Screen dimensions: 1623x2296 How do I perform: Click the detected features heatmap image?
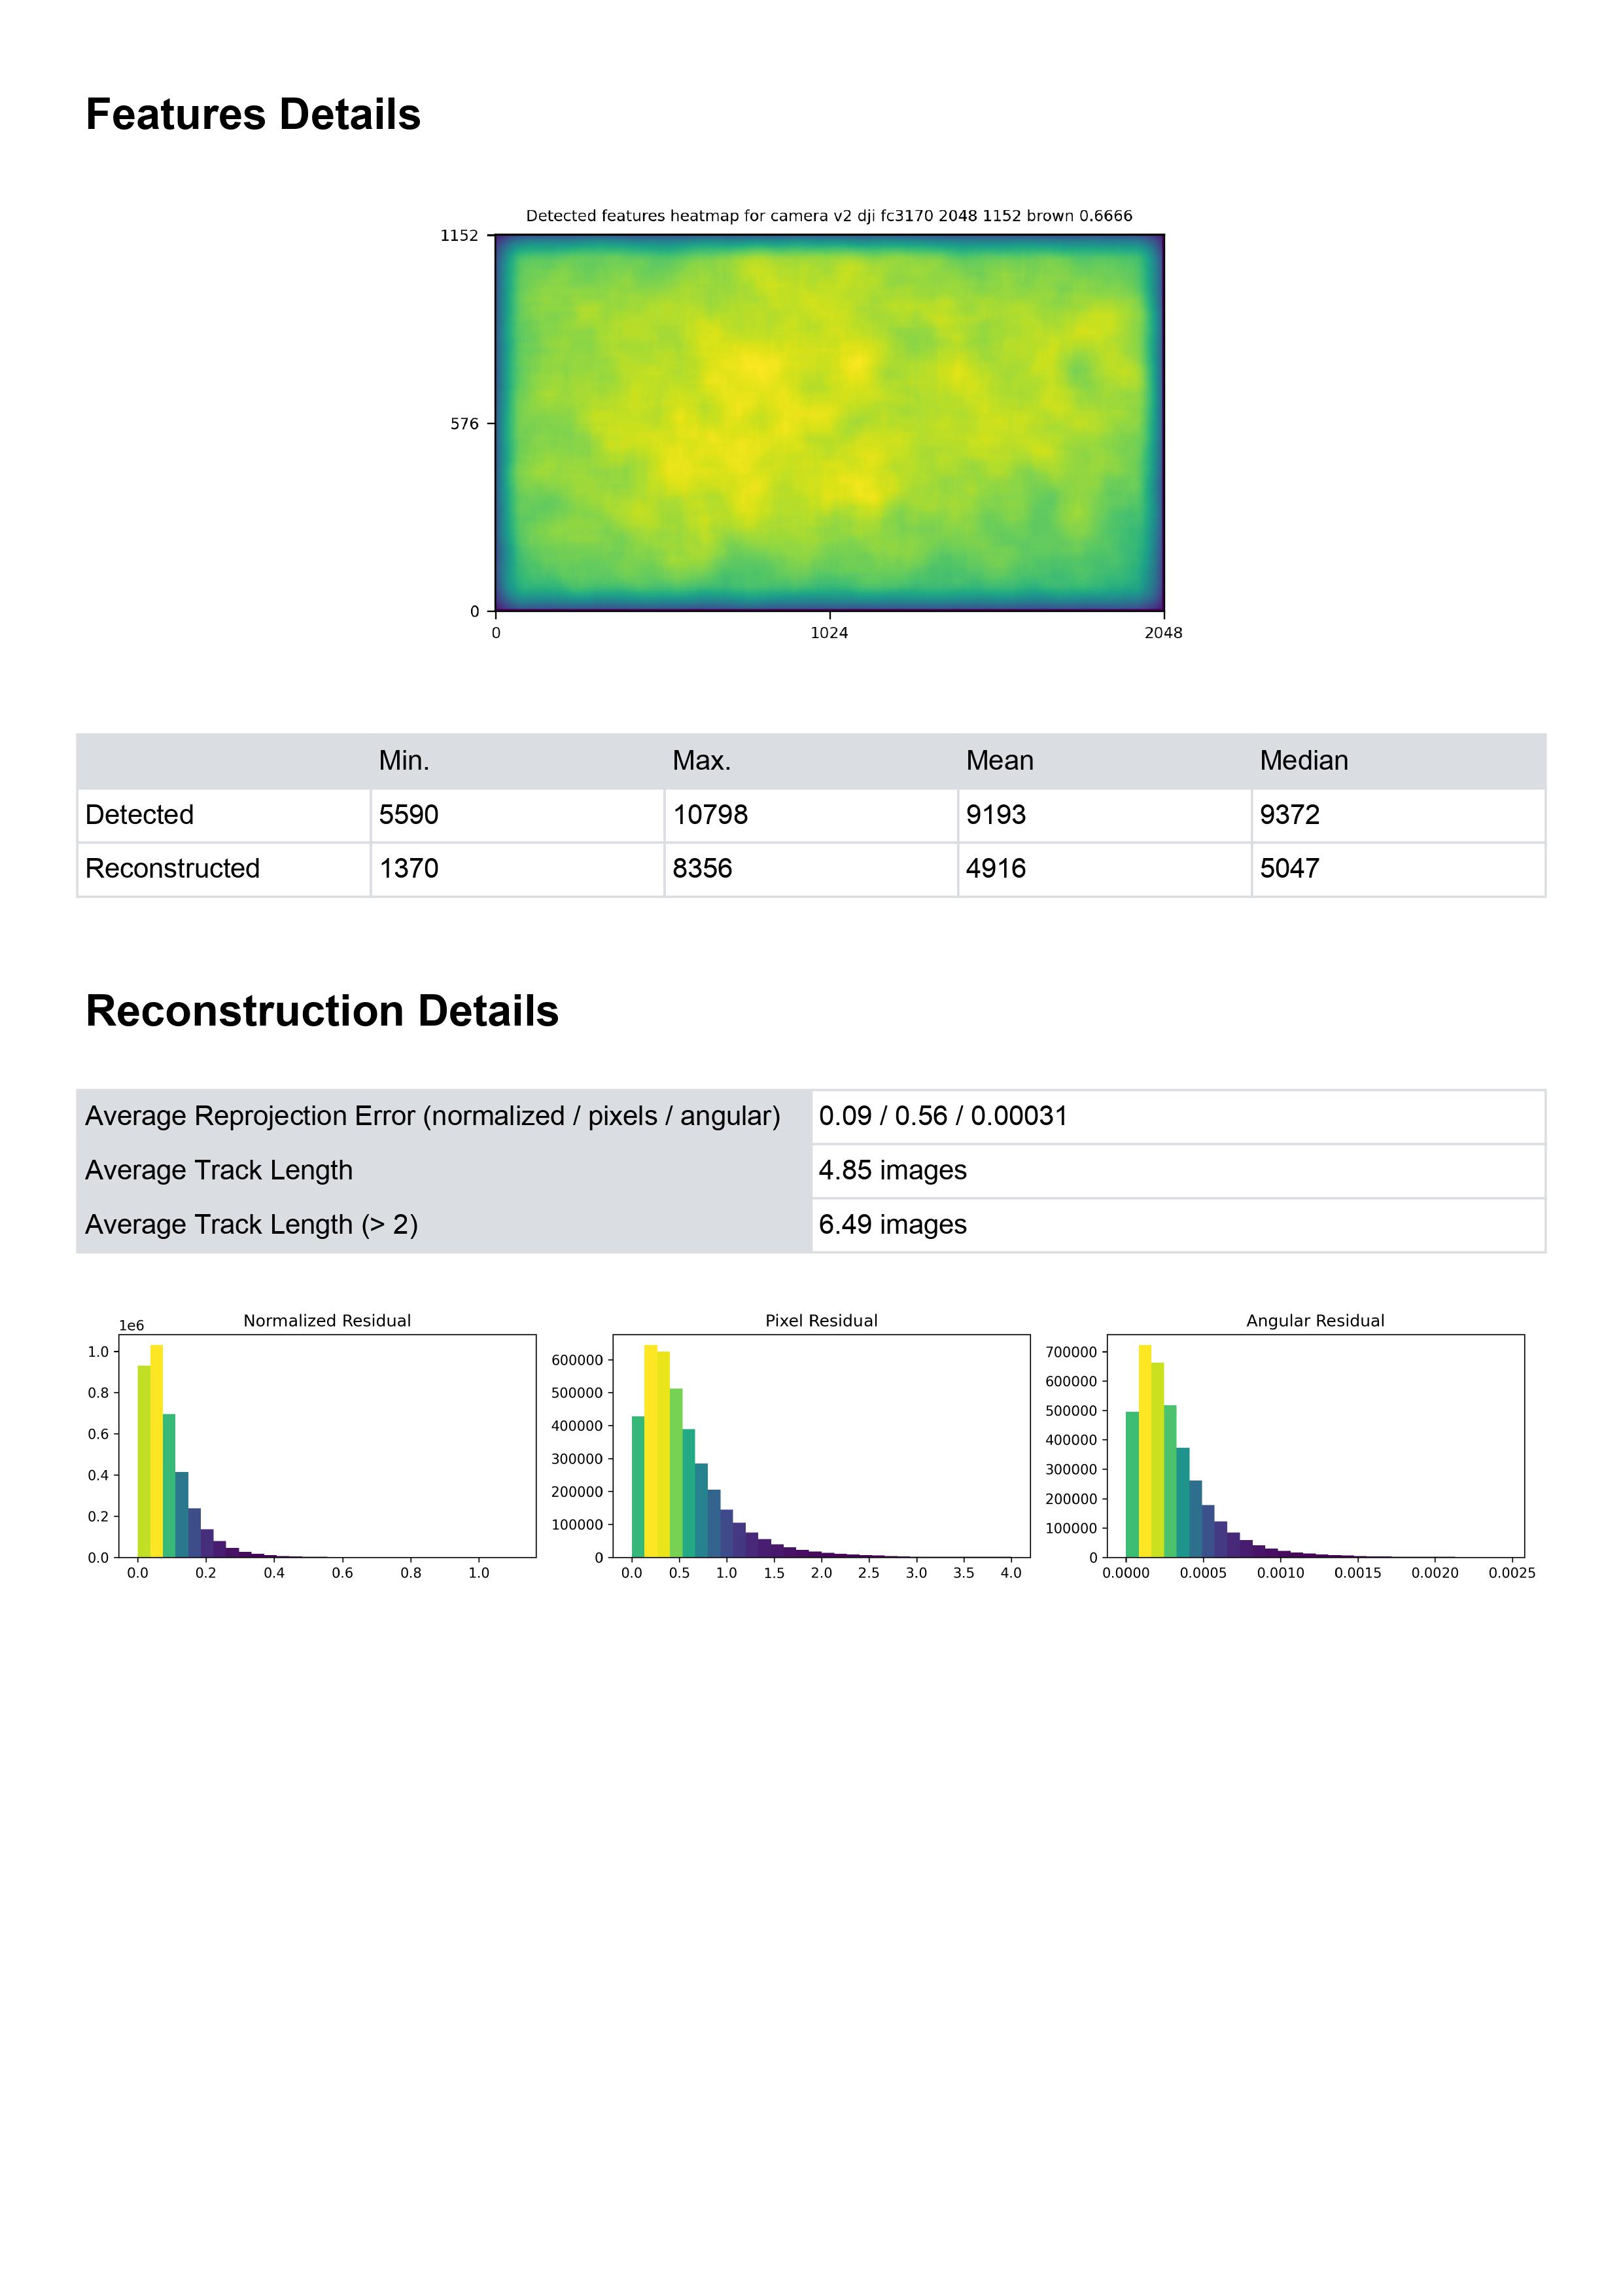(829, 422)
